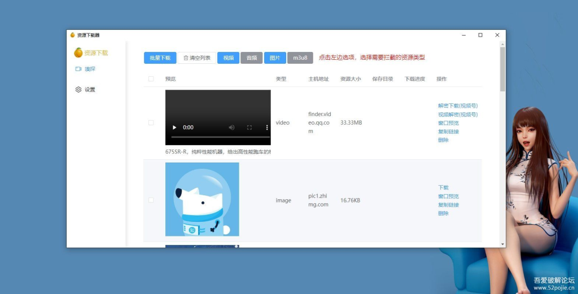Viewport: 578px width, 294px height.
Task: Play the video preview
Action: coord(174,128)
